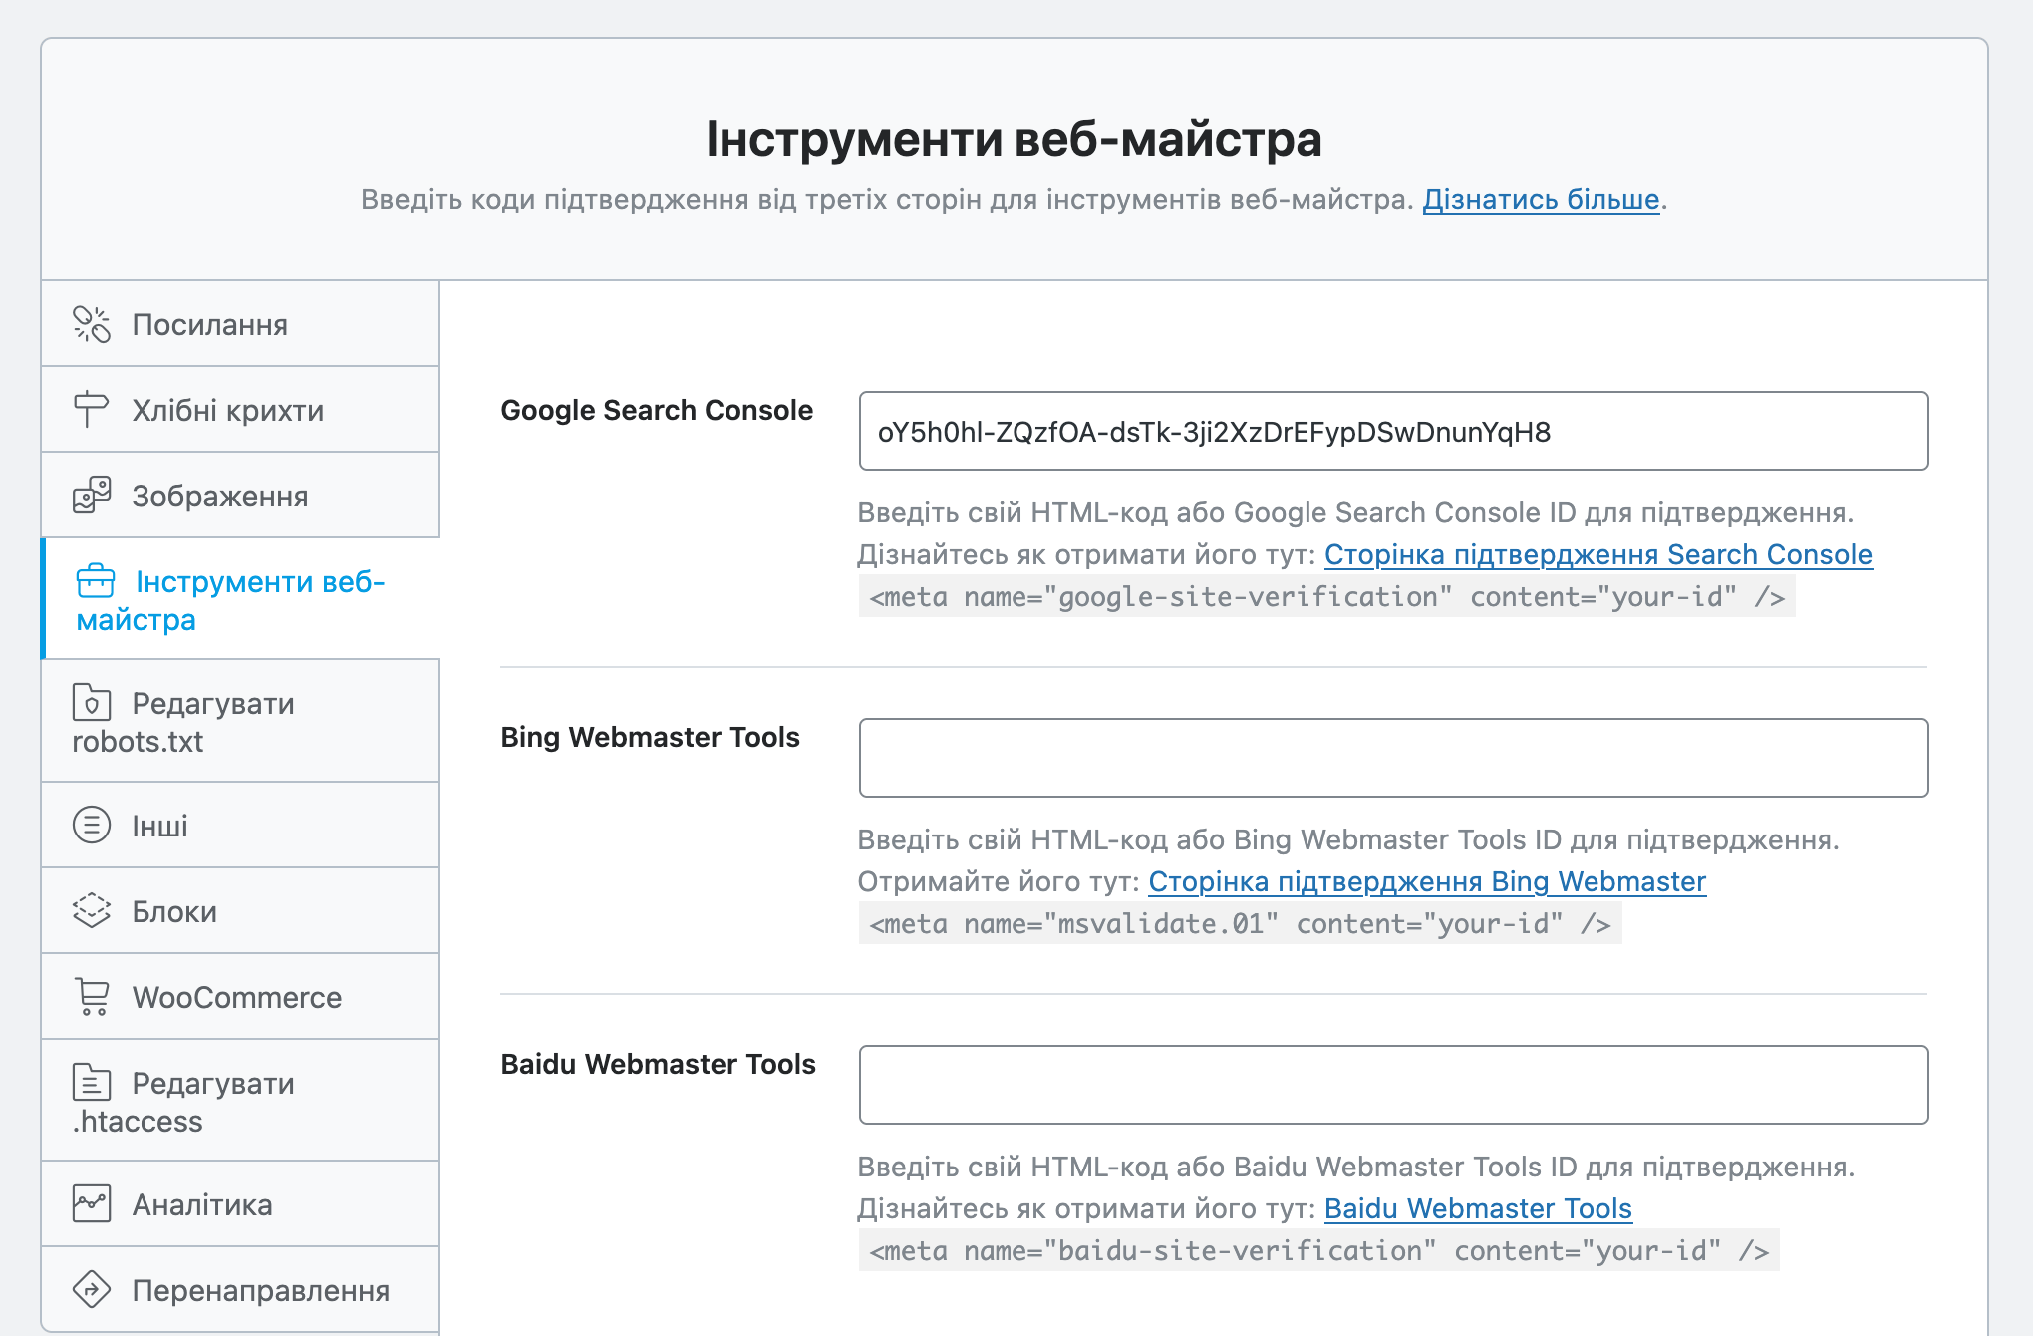Open the Посилання settings tab

pyautogui.click(x=240, y=324)
